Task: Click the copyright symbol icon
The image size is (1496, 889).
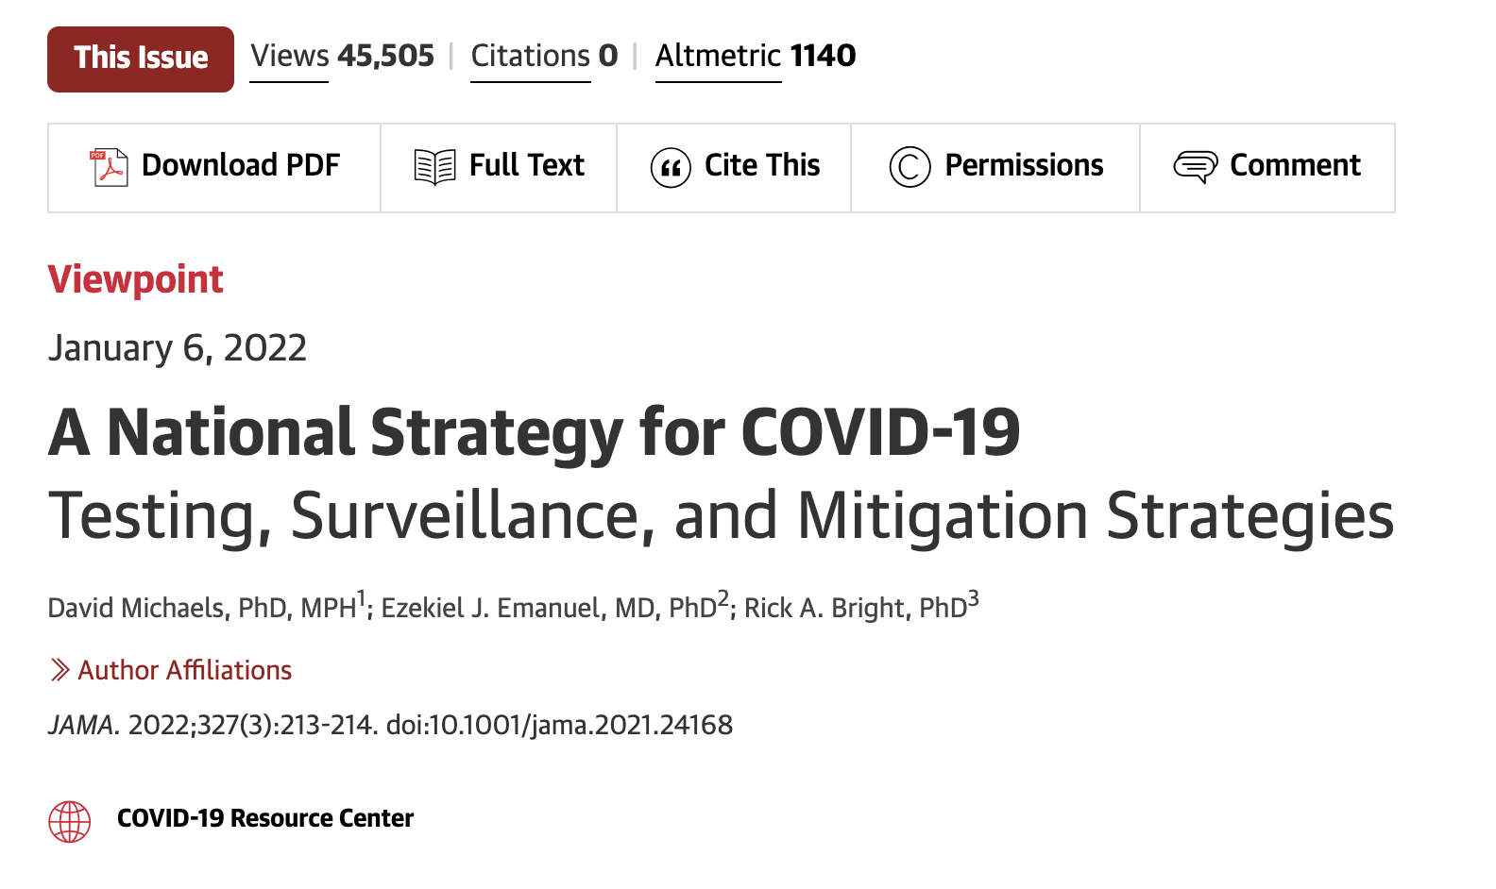Action: 909,167
